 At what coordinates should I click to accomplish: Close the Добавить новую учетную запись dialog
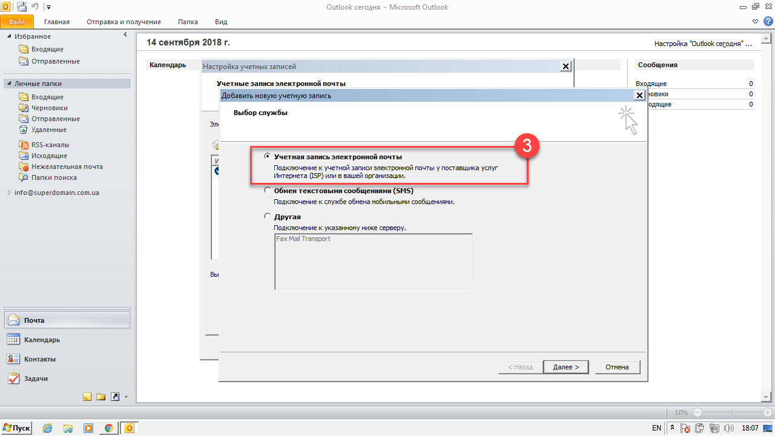(x=639, y=96)
